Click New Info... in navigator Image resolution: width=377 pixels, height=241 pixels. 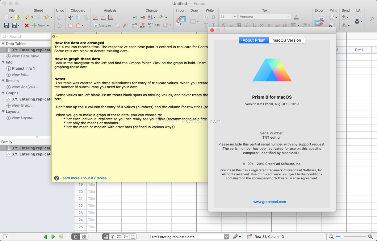21,75
